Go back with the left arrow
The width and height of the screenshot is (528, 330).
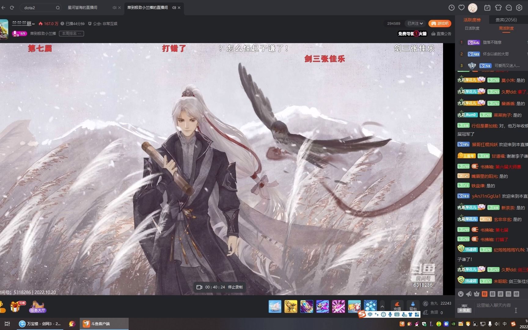pos(3,8)
